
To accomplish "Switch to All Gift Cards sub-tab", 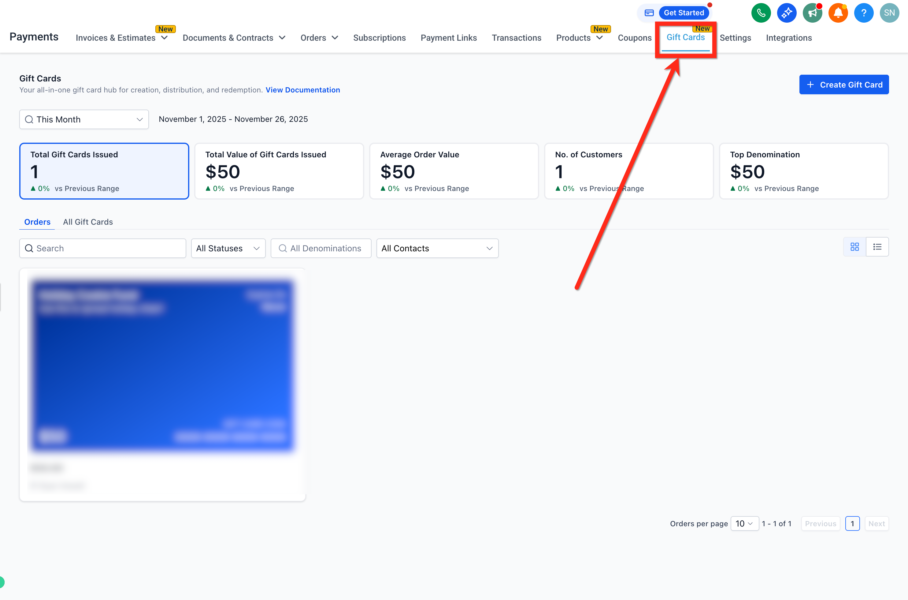I will point(88,222).
